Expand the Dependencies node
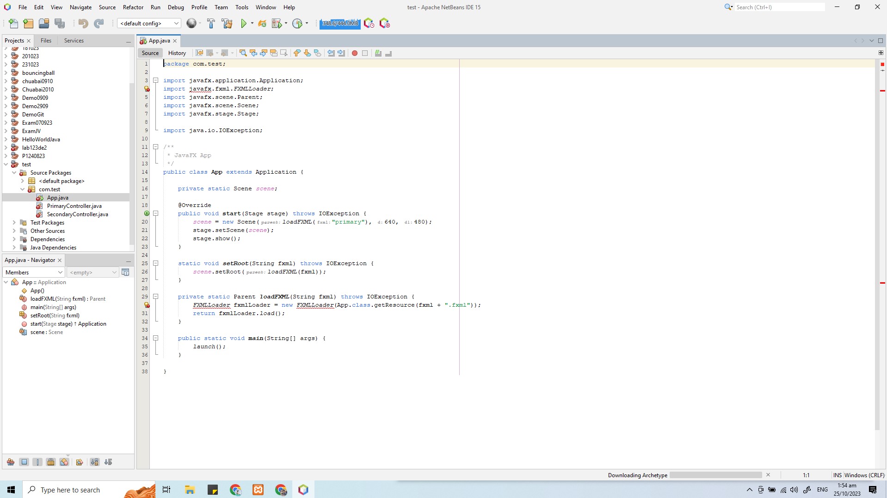887x498 pixels. click(x=14, y=239)
